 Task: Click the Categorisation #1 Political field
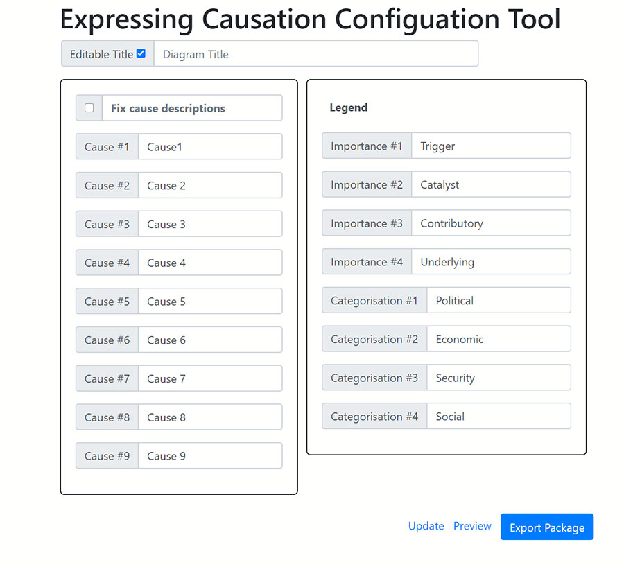(x=498, y=301)
